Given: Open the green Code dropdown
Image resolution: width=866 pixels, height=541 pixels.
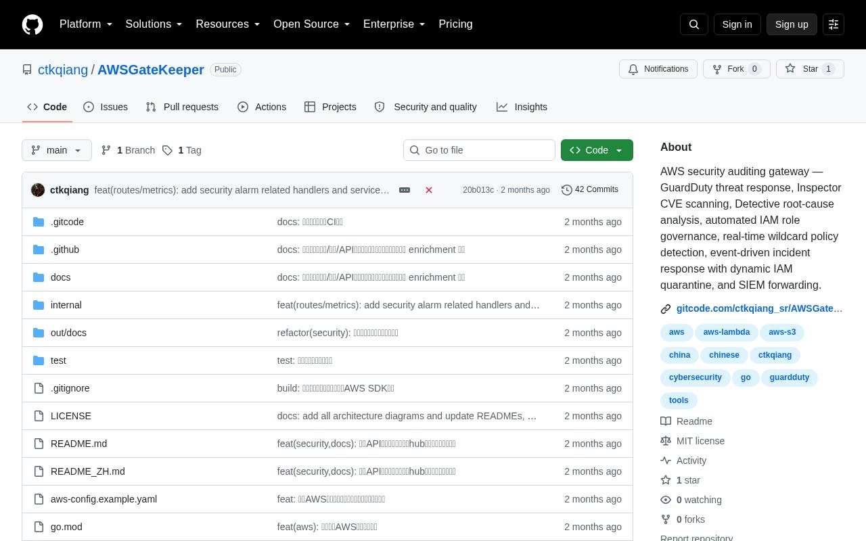Looking at the screenshot, I should click(x=597, y=150).
